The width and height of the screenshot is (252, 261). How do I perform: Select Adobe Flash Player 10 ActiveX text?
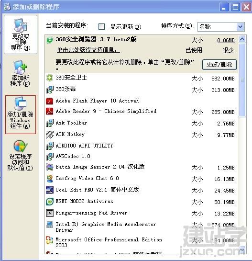coord(97,101)
